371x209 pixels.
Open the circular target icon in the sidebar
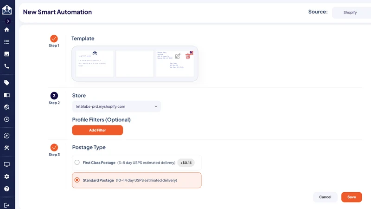pos(6,119)
